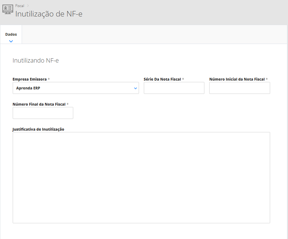
Task: Focus the Série Da Nota Fiscal field
Action: [174, 88]
